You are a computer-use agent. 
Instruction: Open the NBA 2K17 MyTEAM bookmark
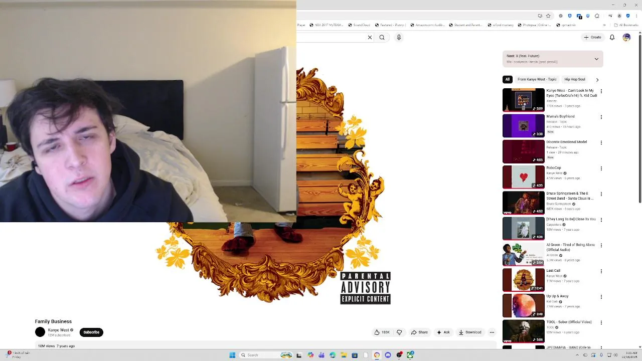pyautogui.click(x=327, y=25)
